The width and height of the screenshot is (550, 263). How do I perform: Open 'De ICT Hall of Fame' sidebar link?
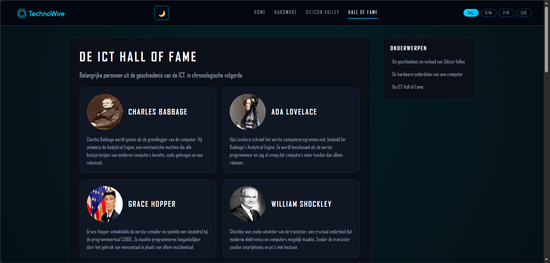[408, 87]
